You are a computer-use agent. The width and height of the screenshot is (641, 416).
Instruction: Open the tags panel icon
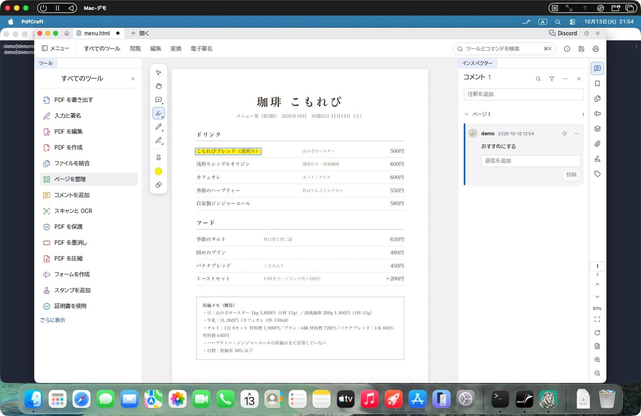pyautogui.click(x=597, y=174)
